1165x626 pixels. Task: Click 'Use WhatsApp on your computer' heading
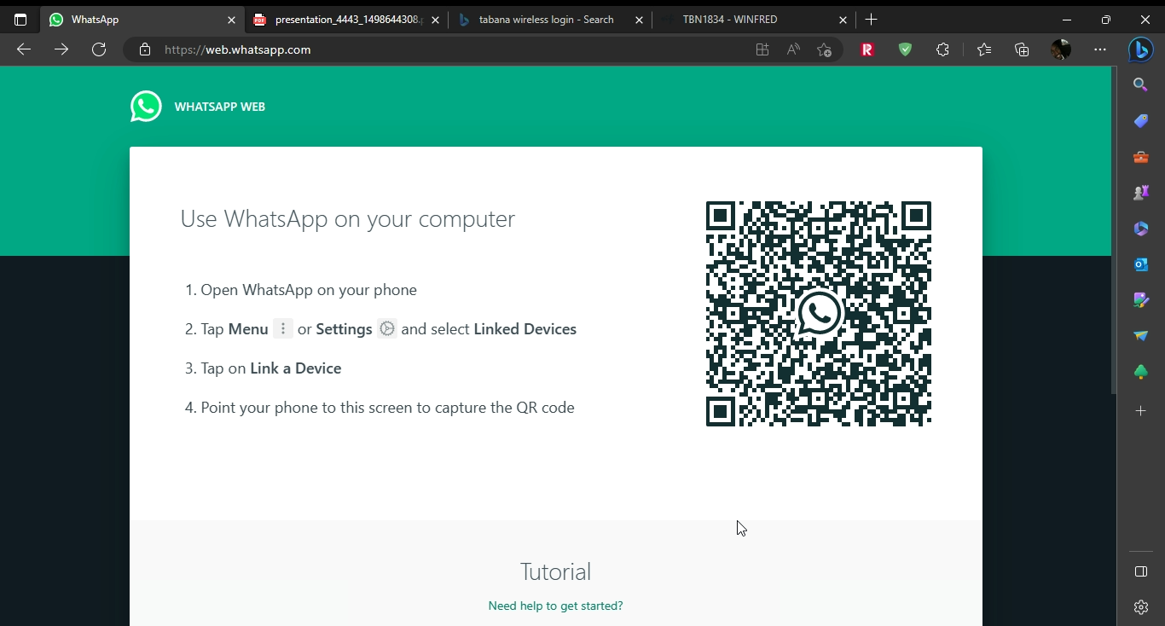(x=348, y=219)
